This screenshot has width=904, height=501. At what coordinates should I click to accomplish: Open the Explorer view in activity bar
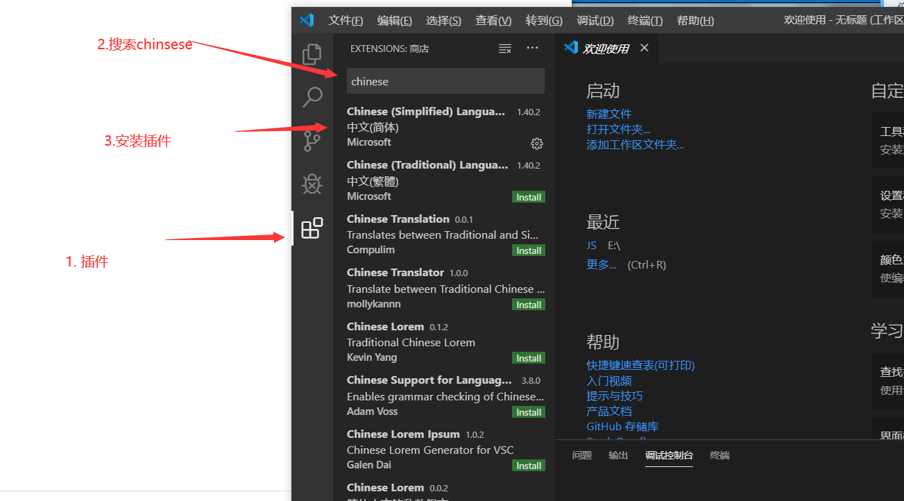click(x=312, y=54)
